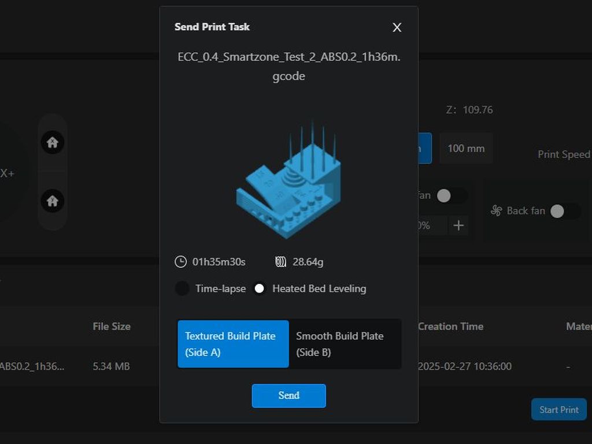
Task: Click the print time clock icon
Action: point(180,262)
